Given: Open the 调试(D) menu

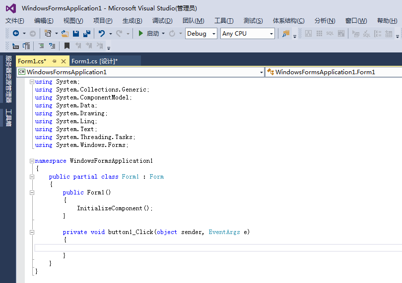Looking at the screenshot, I should pyautogui.click(x=162, y=21).
